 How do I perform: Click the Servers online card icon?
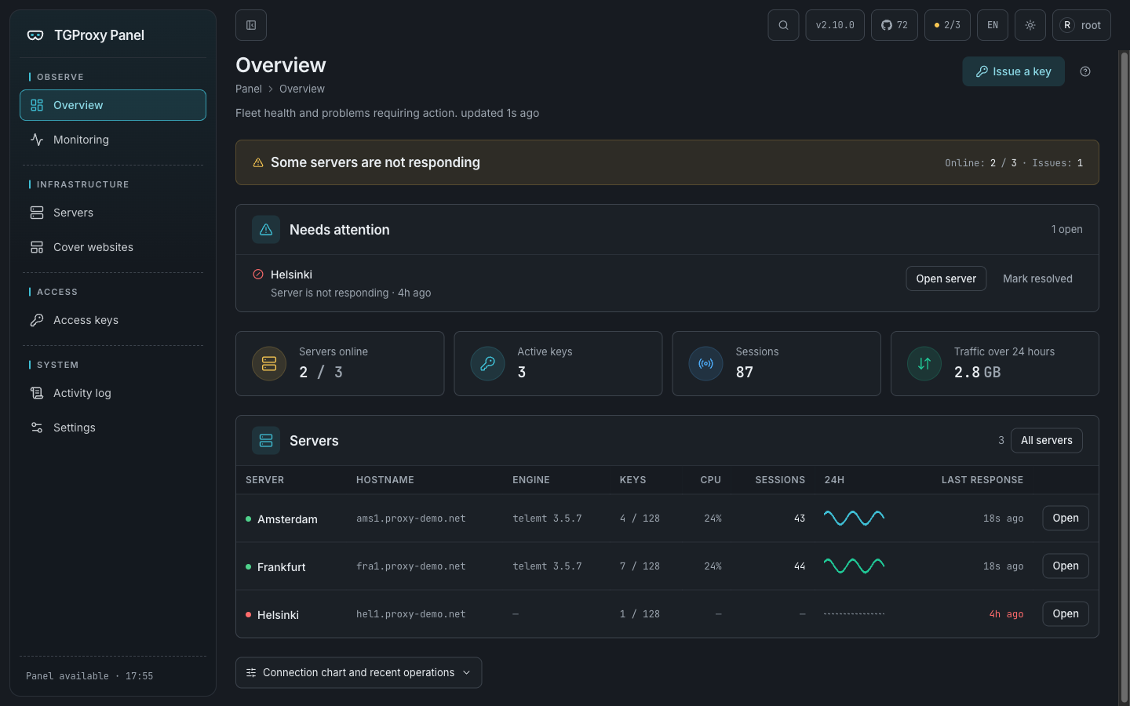coord(269,364)
